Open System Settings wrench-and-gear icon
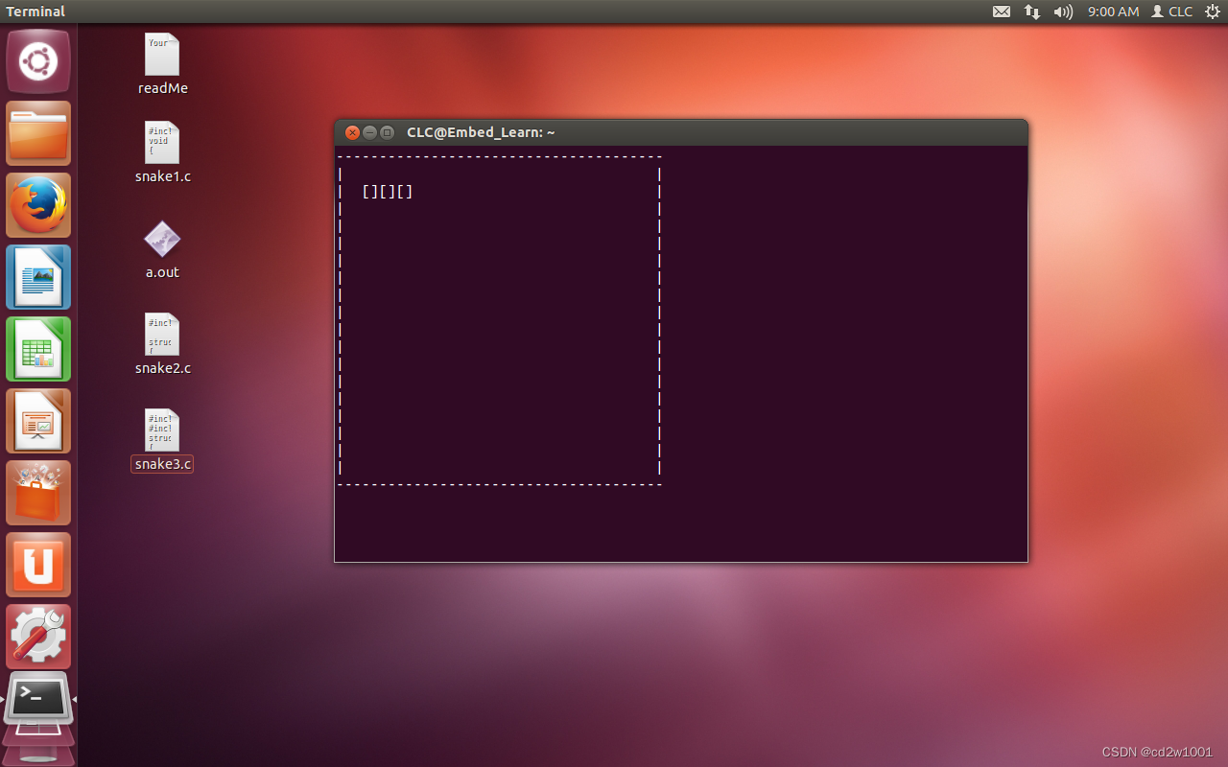Screen dimensions: 1228x767 point(38,638)
